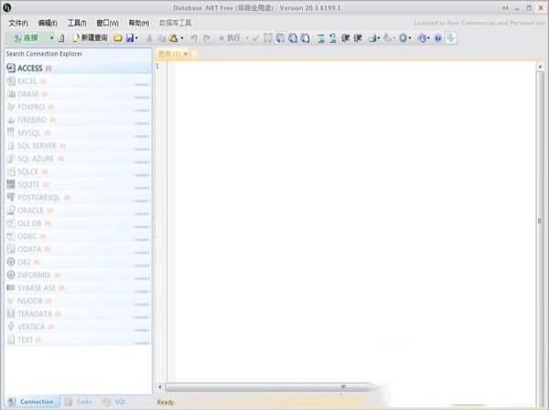Select the SQLCE connection group
Viewport: 549px width, 410px height.
pos(79,171)
